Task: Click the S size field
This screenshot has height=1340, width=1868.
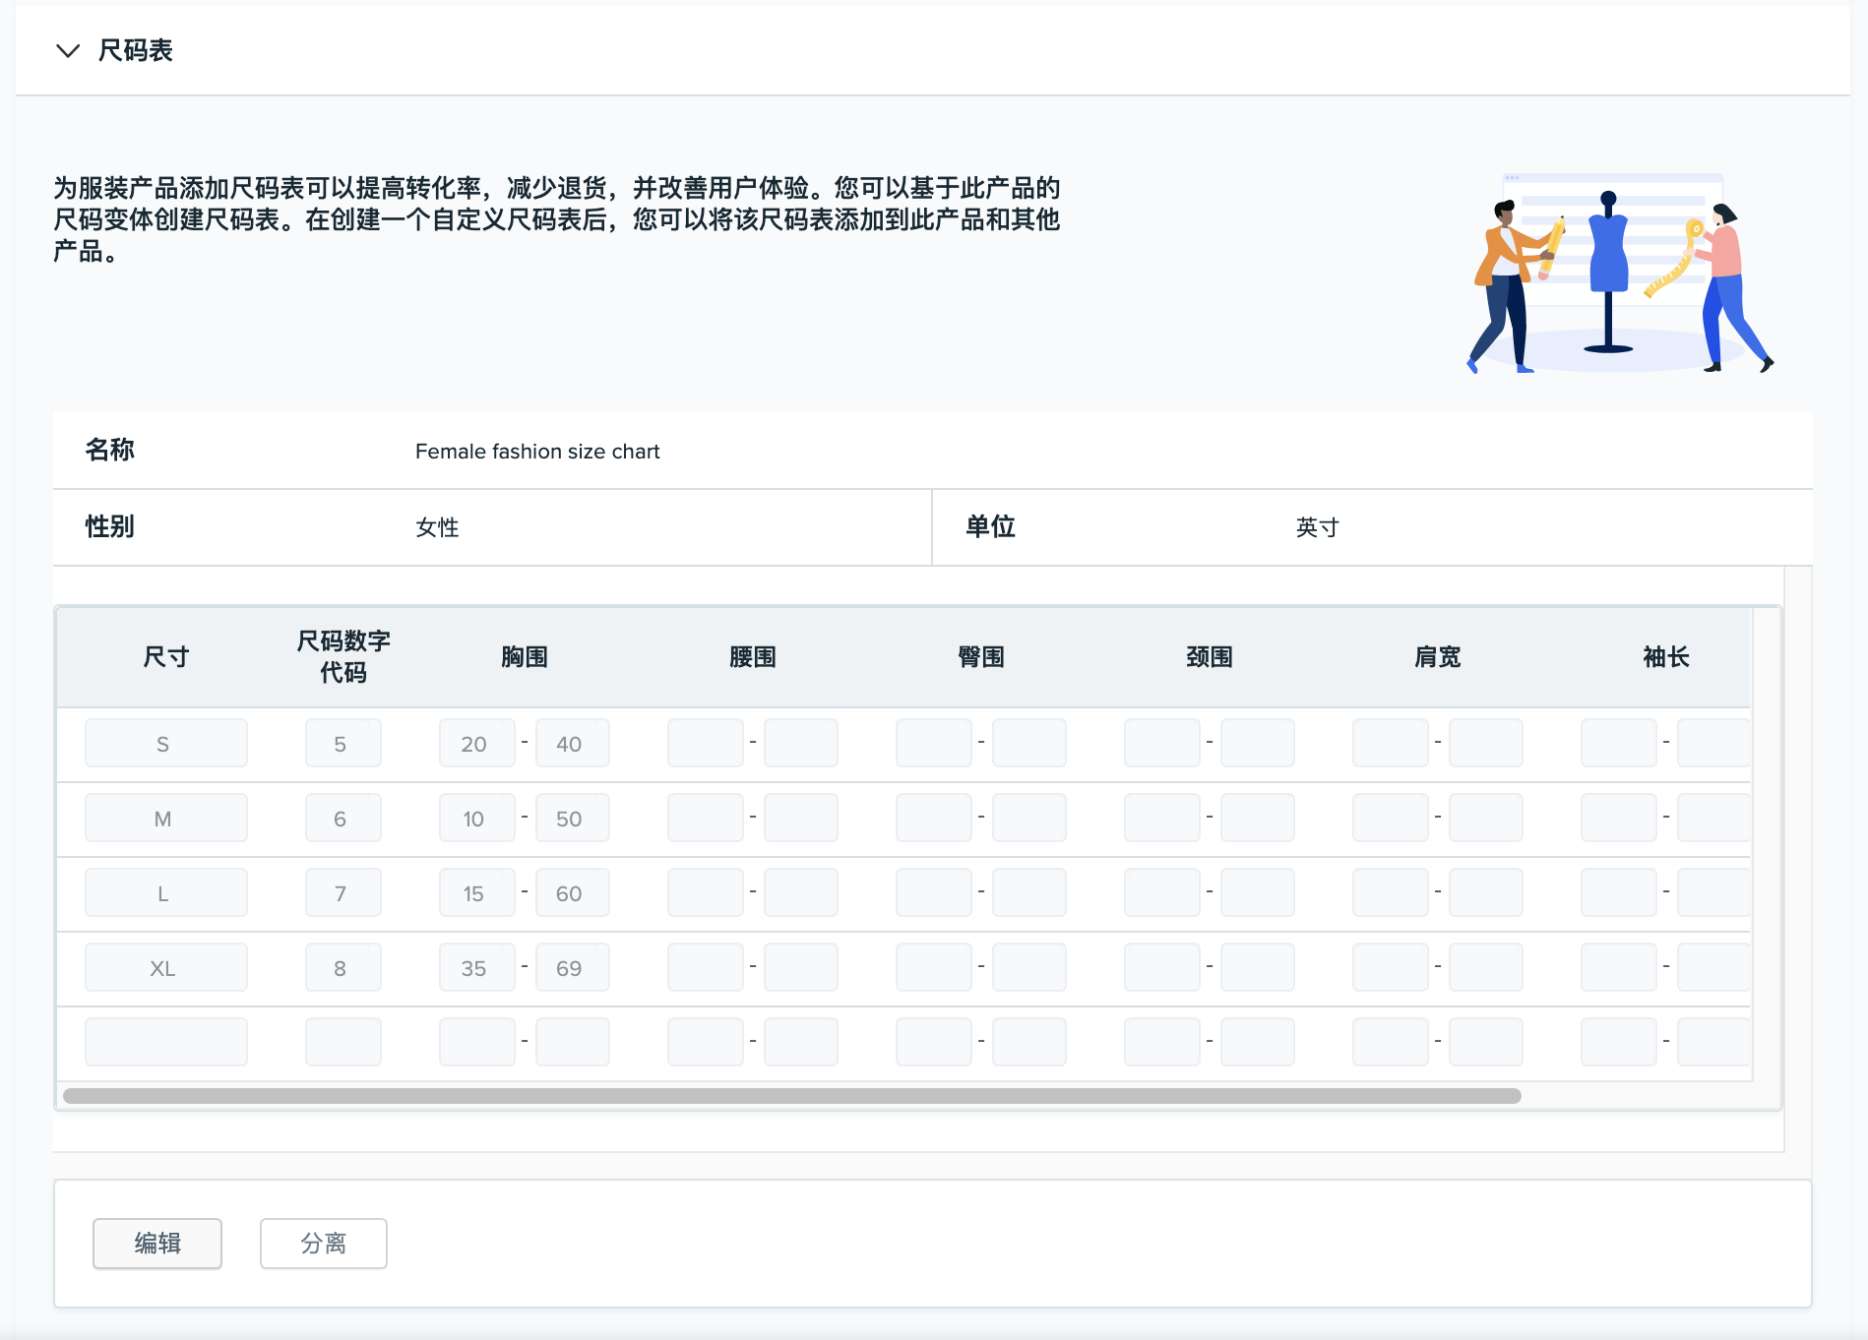Action: [166, 743]
